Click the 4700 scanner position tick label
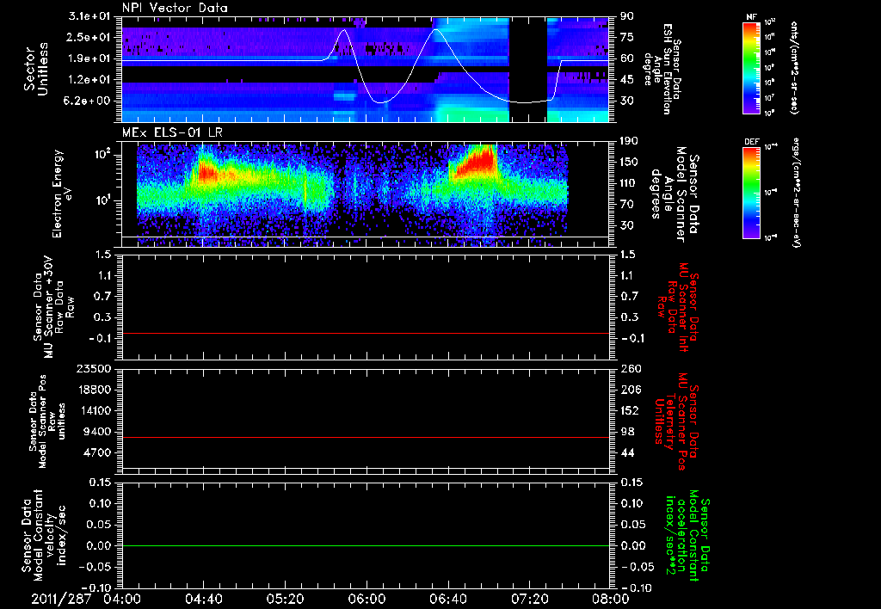 coord(98,452)
